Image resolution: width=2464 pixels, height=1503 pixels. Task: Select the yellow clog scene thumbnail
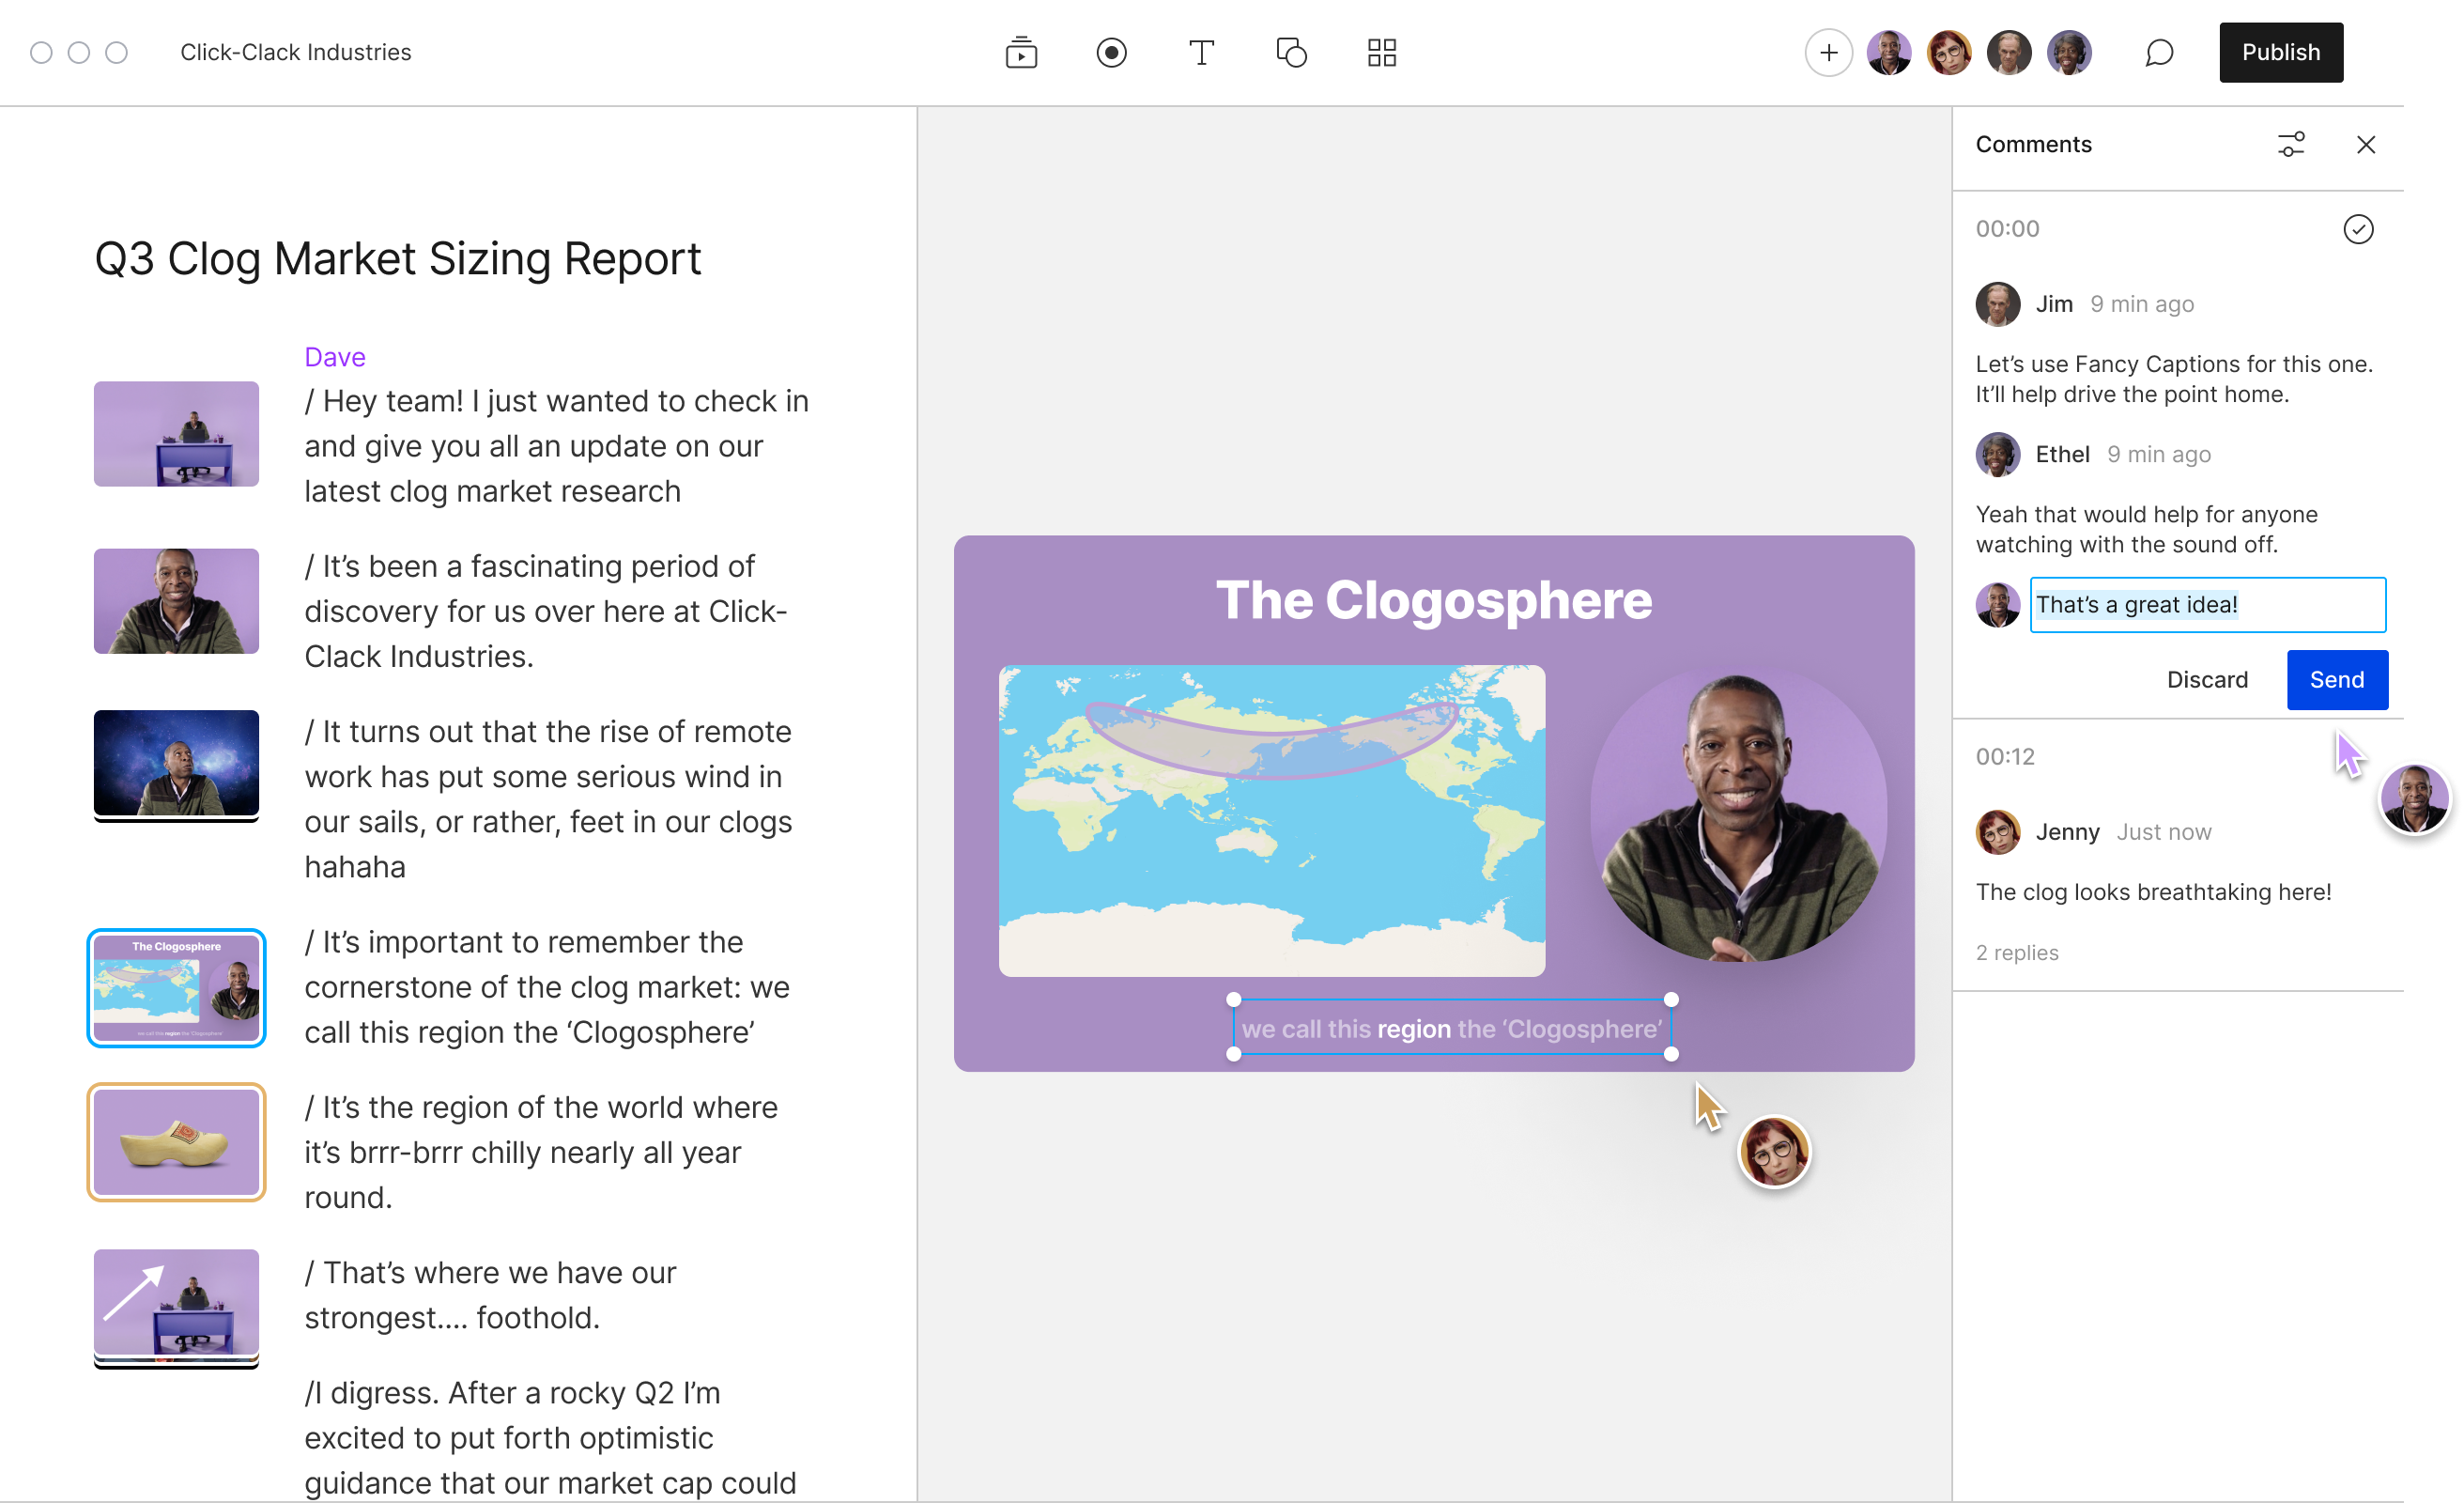pyautogui.click(x=176, y=1141)
